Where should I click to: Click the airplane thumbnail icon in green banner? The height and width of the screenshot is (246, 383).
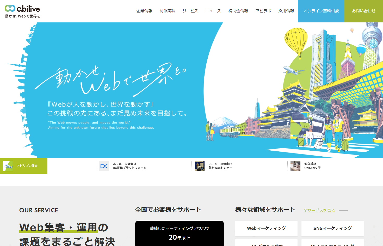point(8,166)
